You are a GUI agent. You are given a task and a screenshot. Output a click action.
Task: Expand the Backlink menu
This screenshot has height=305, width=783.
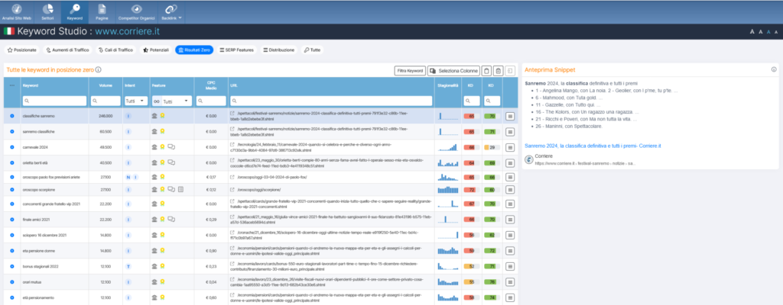pos(171,12)
